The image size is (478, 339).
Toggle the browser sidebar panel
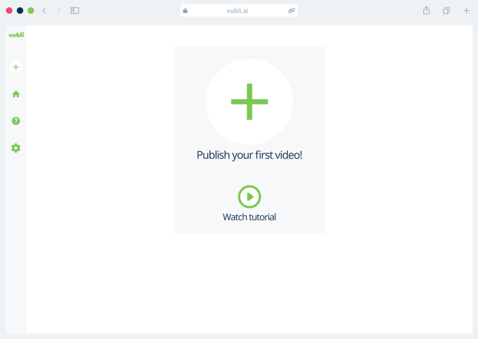75,10
